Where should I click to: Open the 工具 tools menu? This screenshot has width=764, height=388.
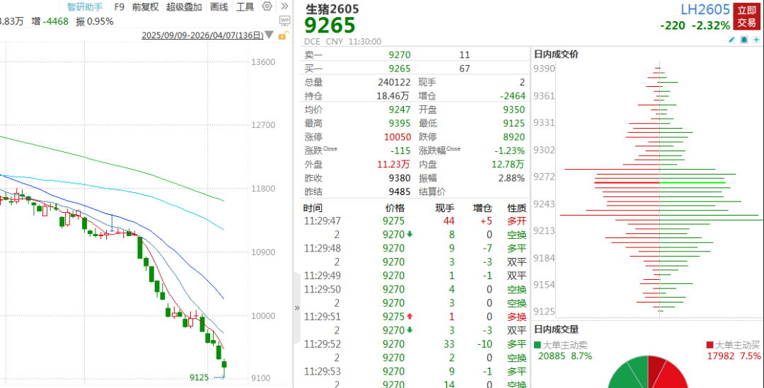coord(245,7)
